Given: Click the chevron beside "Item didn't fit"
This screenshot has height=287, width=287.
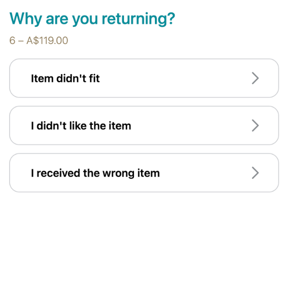Looking at the screenshot, I should 255,78.
